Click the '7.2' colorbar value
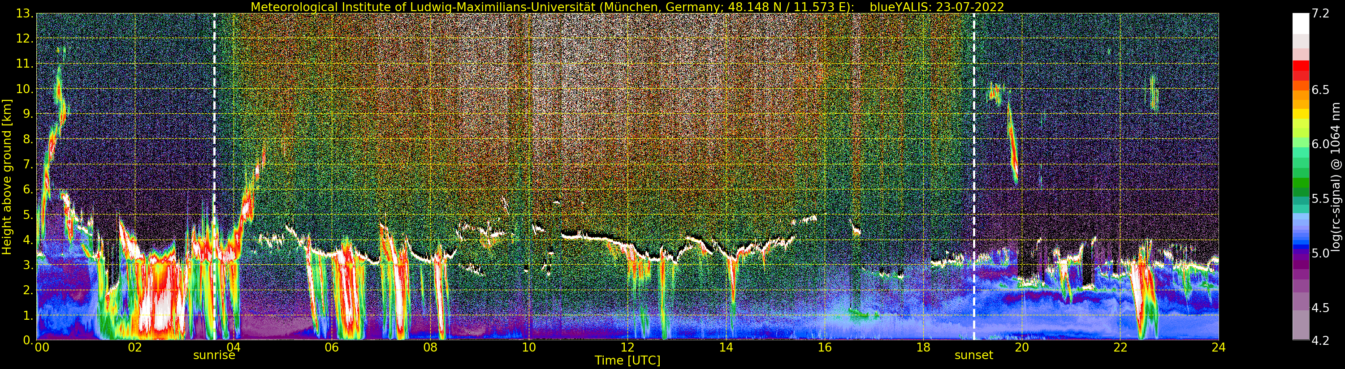 tap(1320, 13)
